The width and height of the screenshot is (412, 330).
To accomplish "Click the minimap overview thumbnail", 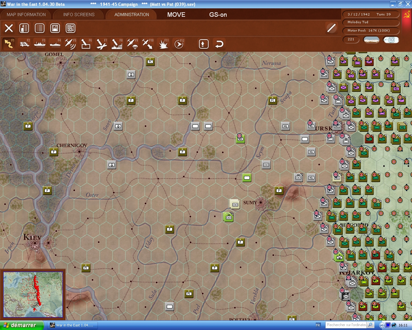I will pyautogui.click(x=33, y=294).
